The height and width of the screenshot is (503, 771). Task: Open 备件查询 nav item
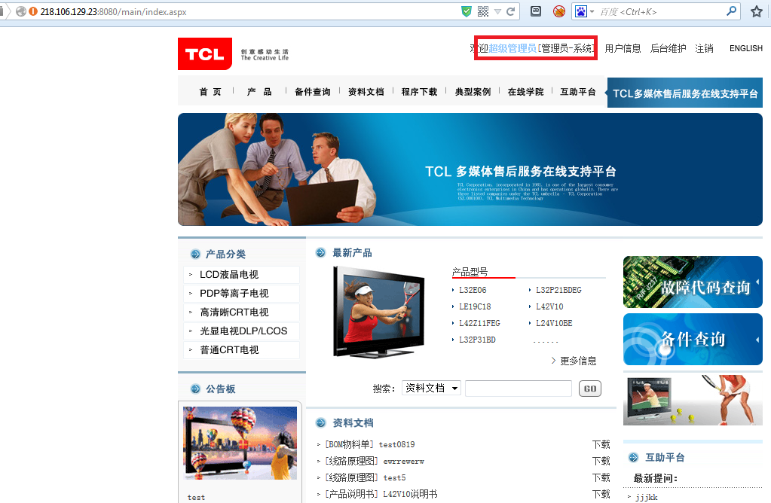pos(312,92)
